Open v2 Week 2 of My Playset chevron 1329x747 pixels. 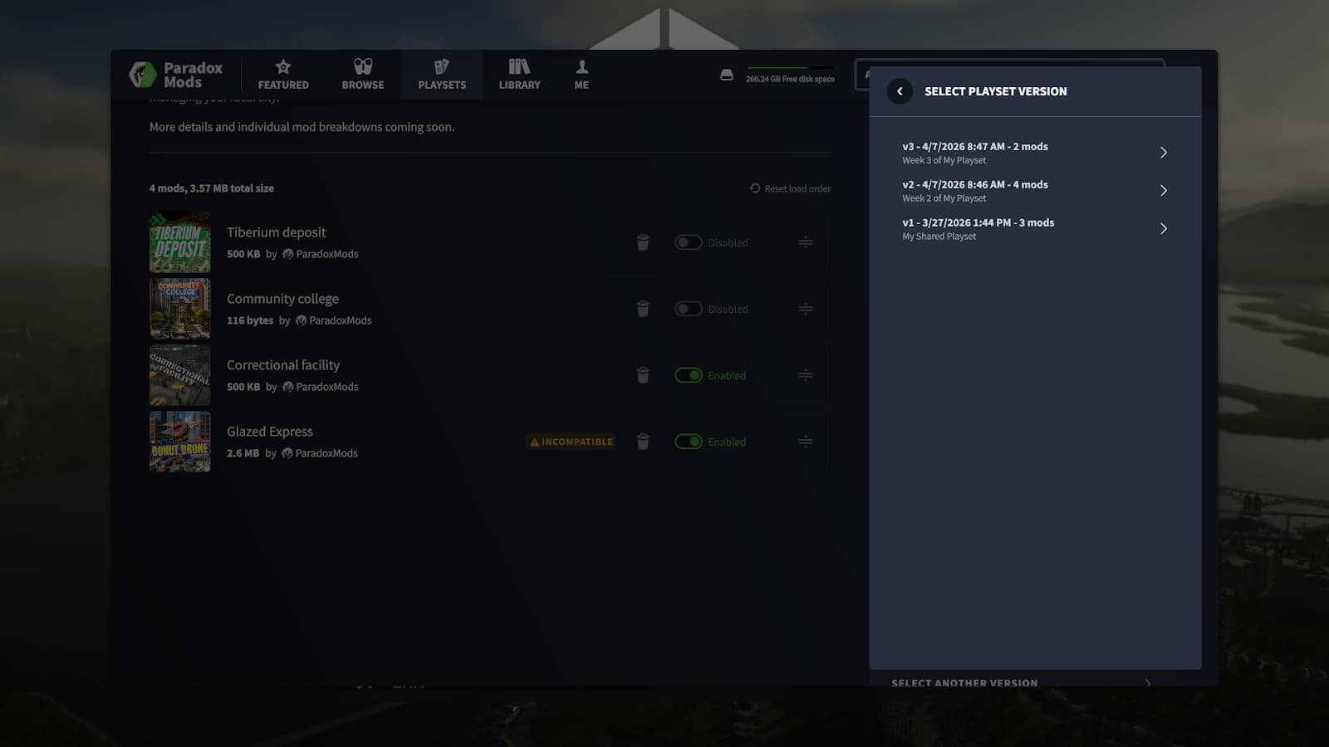[x=1163, y=191]
